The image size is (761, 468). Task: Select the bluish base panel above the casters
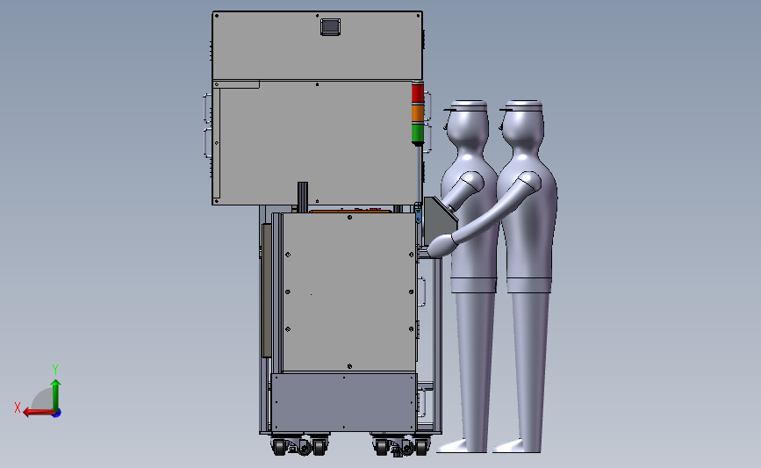343,402
